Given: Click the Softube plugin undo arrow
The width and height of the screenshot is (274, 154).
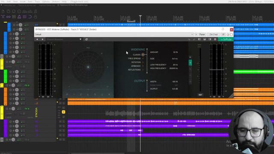Looking at the screenshot, I should pos(189,39).
